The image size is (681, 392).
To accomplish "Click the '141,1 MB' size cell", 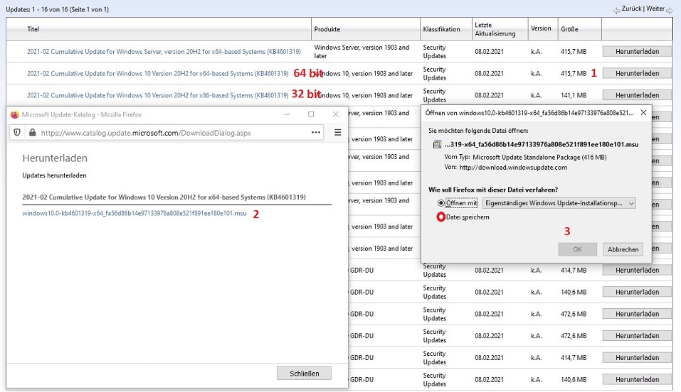I will pyautogui.click(x=574, y=95).
